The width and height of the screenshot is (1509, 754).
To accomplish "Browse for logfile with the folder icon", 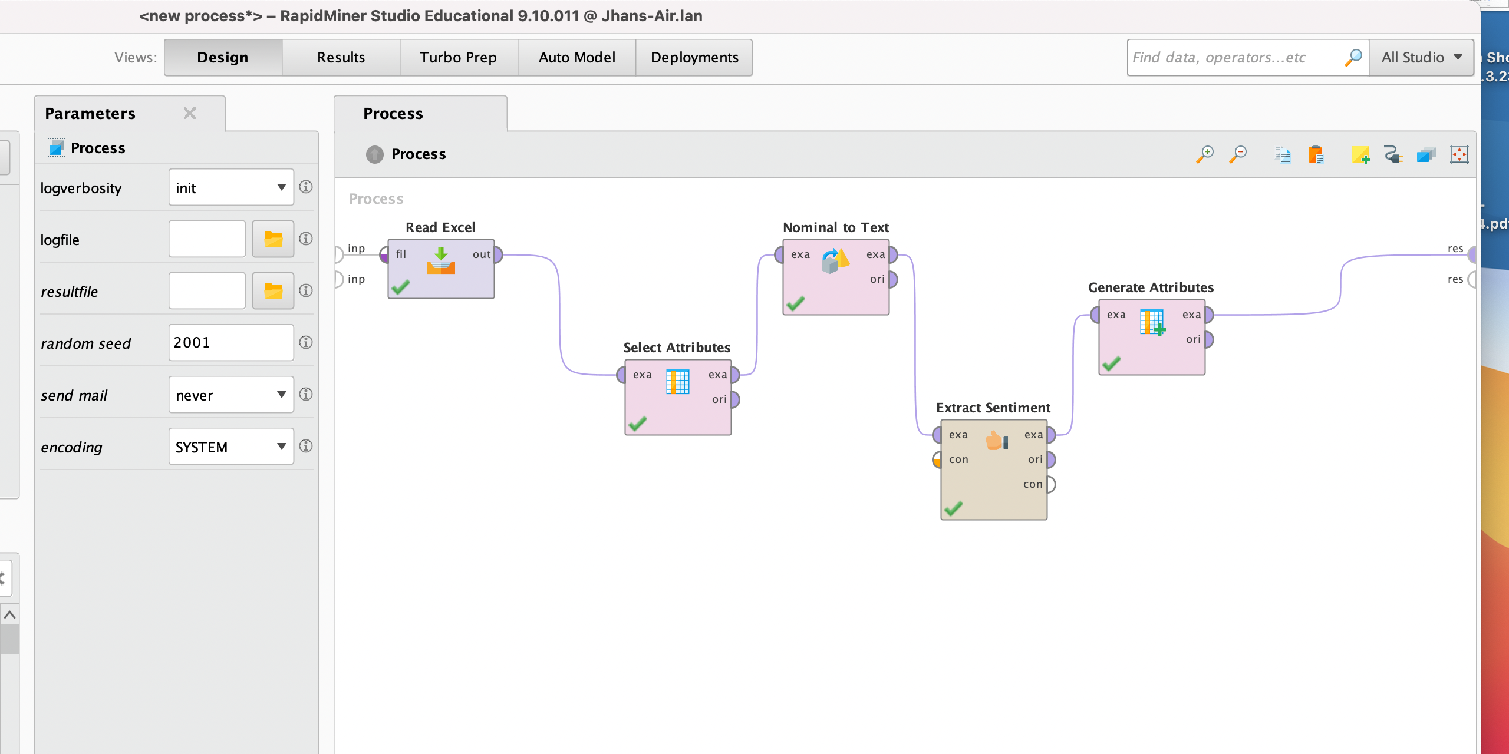I will (273, 239).
